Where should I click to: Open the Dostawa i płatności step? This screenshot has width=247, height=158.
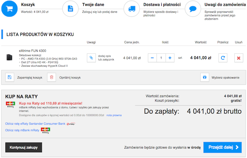coord(162,5)
